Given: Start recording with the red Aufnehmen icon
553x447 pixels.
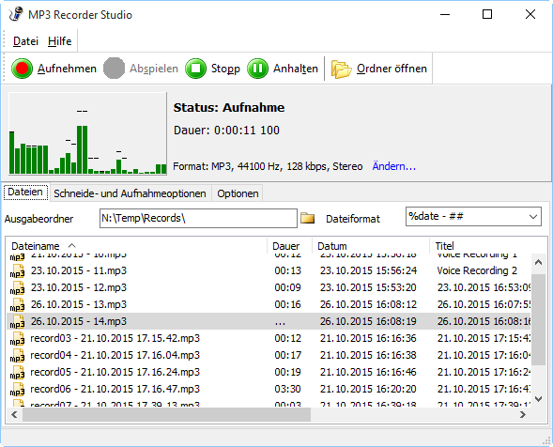Looking at the screenshot, I should point(22,69).
